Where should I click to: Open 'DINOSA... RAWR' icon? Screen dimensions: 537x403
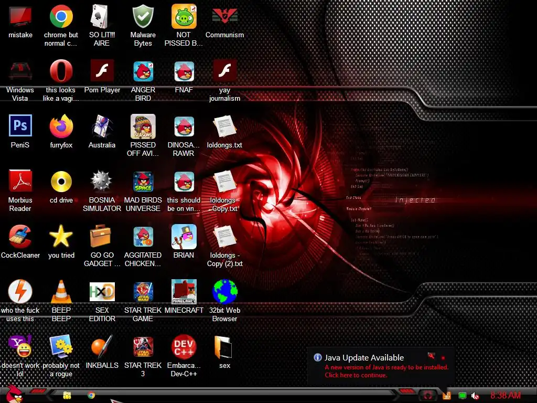coord(184,126)
